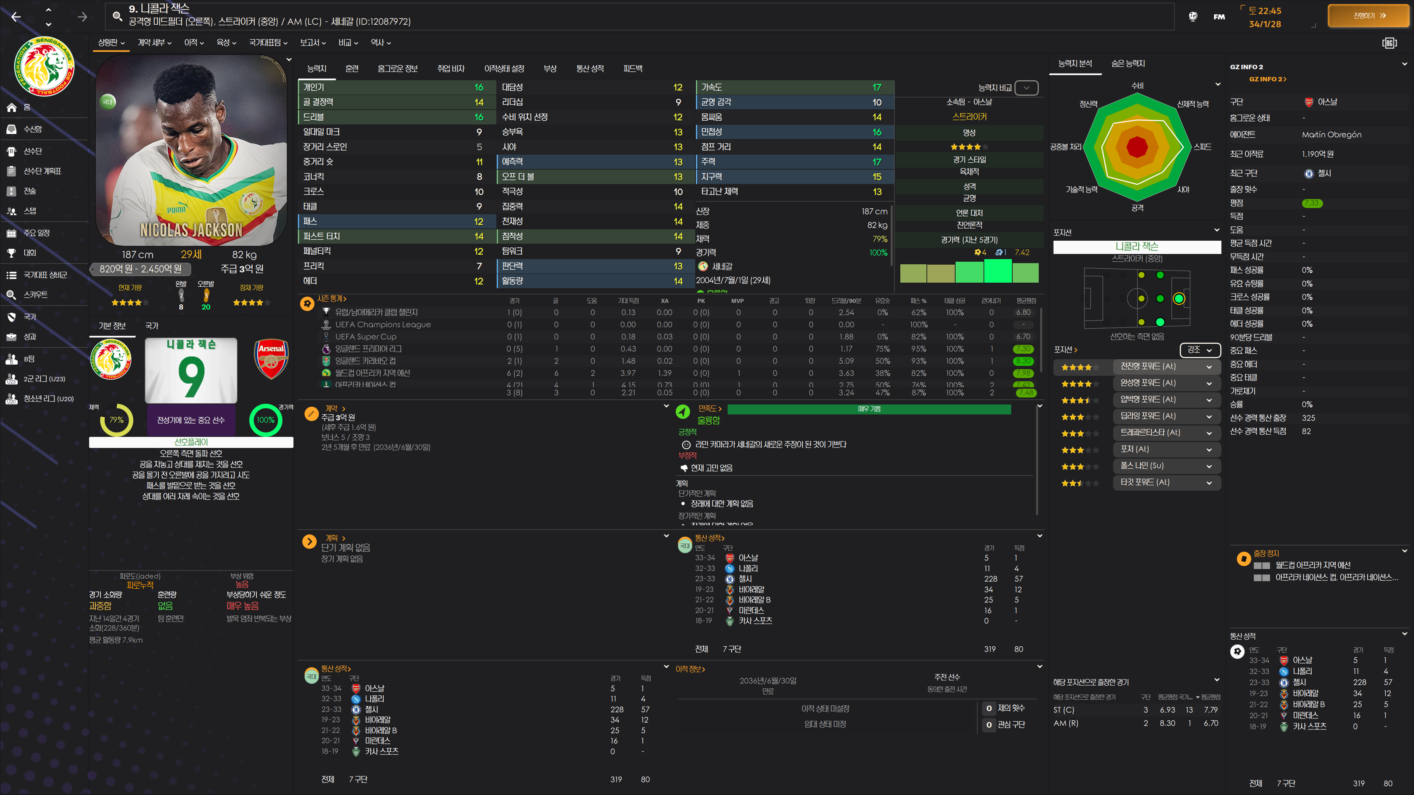Open the 대회 trophy sidebar item
This screenshot has width=1414, height=795.
pyautogui.click(x=29, y=253)
